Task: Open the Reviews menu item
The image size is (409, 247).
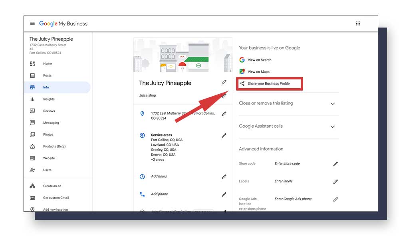Action: tap(49, 111)
